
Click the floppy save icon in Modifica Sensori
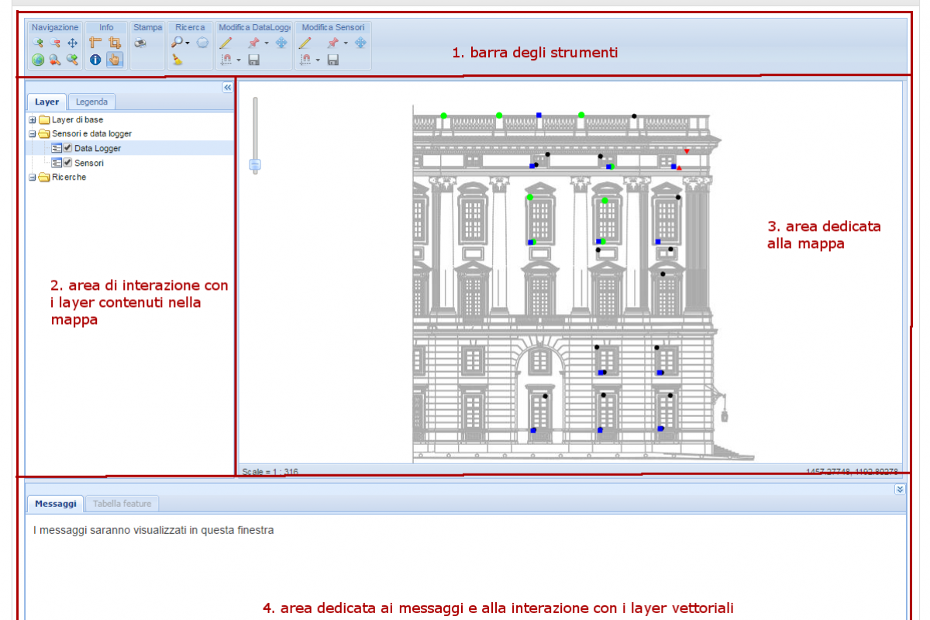pyautogui.click(x=333, y=60)
